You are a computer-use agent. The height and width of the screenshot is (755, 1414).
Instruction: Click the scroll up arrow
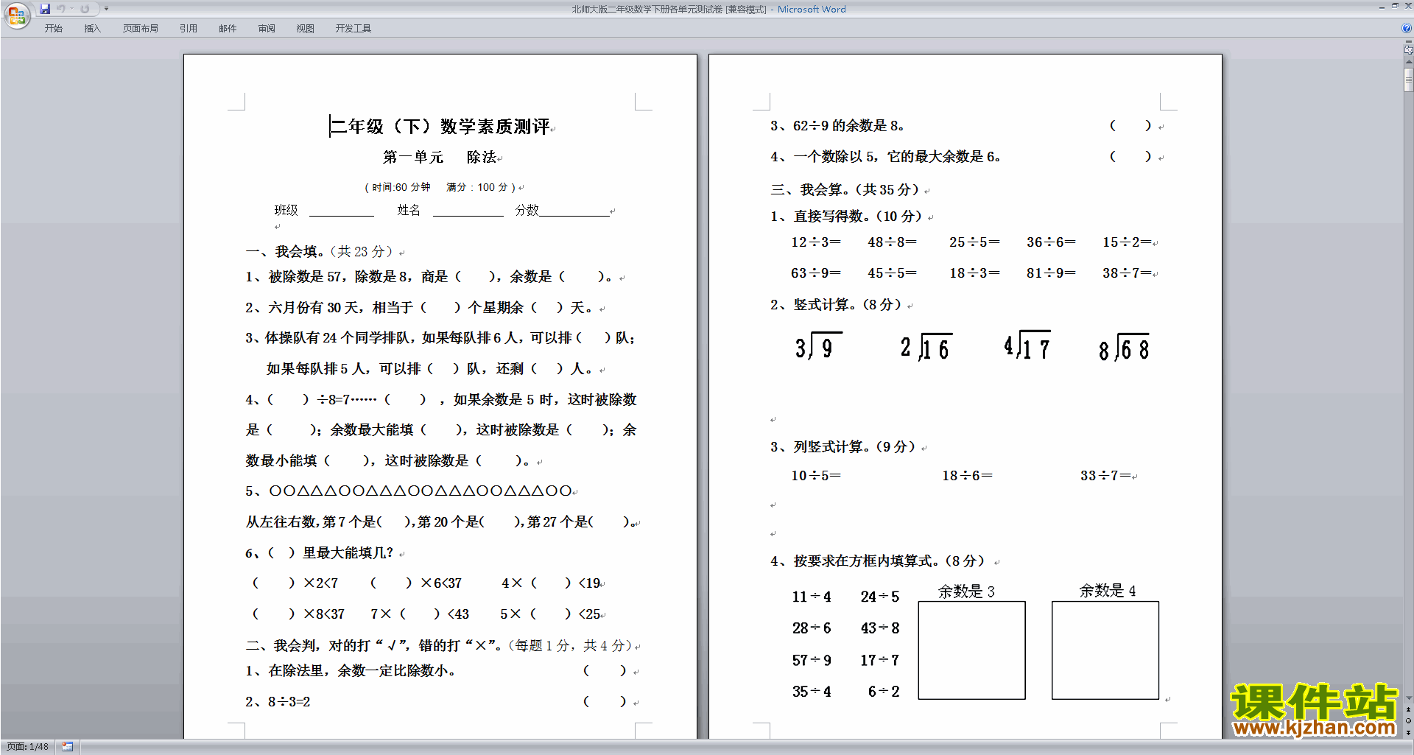[x=1408, y=62]
